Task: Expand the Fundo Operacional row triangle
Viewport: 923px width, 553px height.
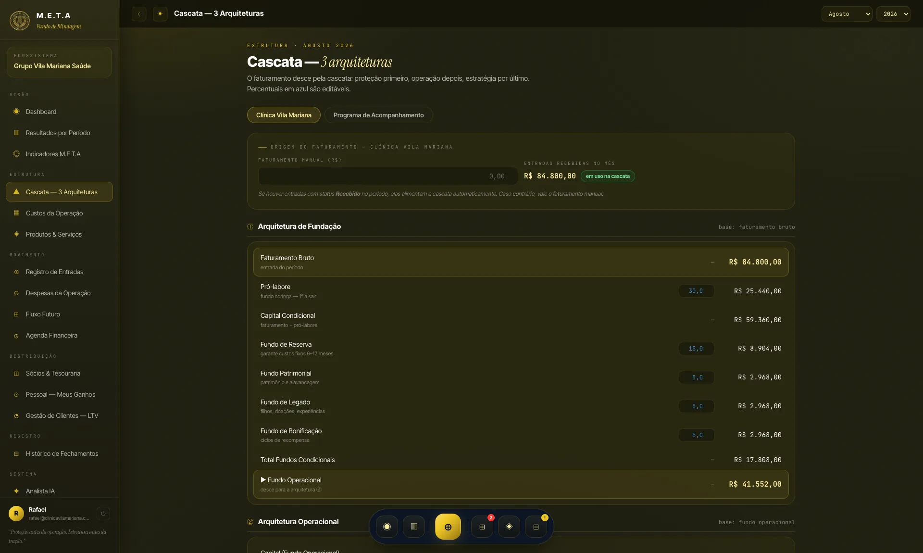Action: tap(263, 480)
